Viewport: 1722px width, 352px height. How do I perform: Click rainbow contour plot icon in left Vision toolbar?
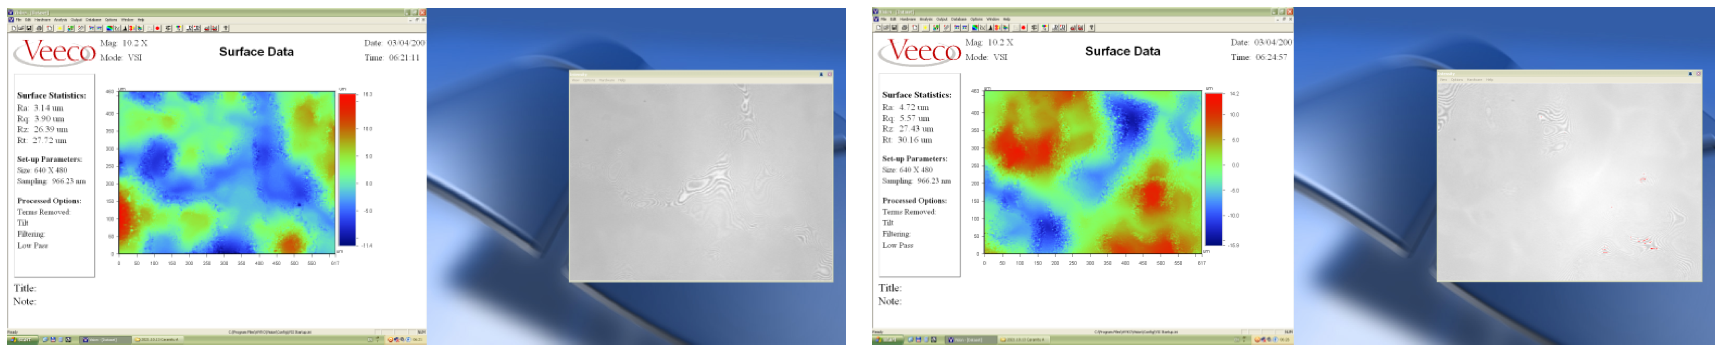pyautogui.click(x=110, y=28)
